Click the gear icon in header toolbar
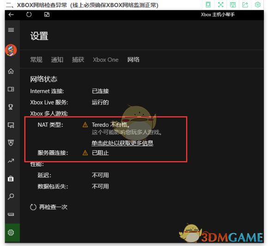Viewport: 268px width, 246px height. (x=257, y=5)
